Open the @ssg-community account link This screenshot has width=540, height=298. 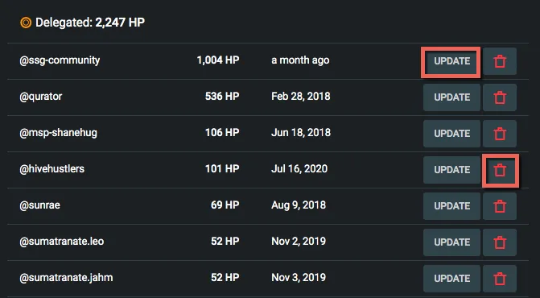pyautogui.click(x=60, y=60)
